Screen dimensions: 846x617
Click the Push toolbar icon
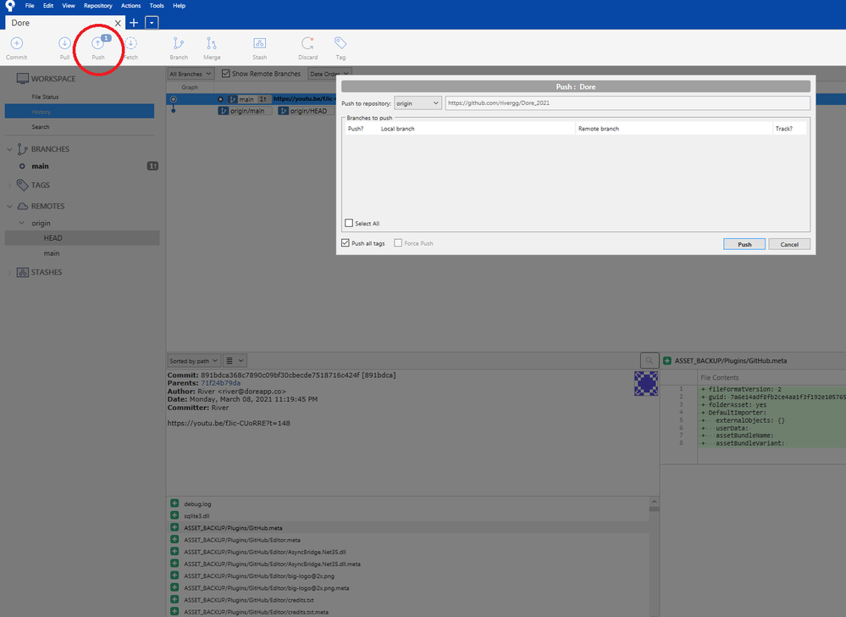pyautogui.click(x=97, y=43)
